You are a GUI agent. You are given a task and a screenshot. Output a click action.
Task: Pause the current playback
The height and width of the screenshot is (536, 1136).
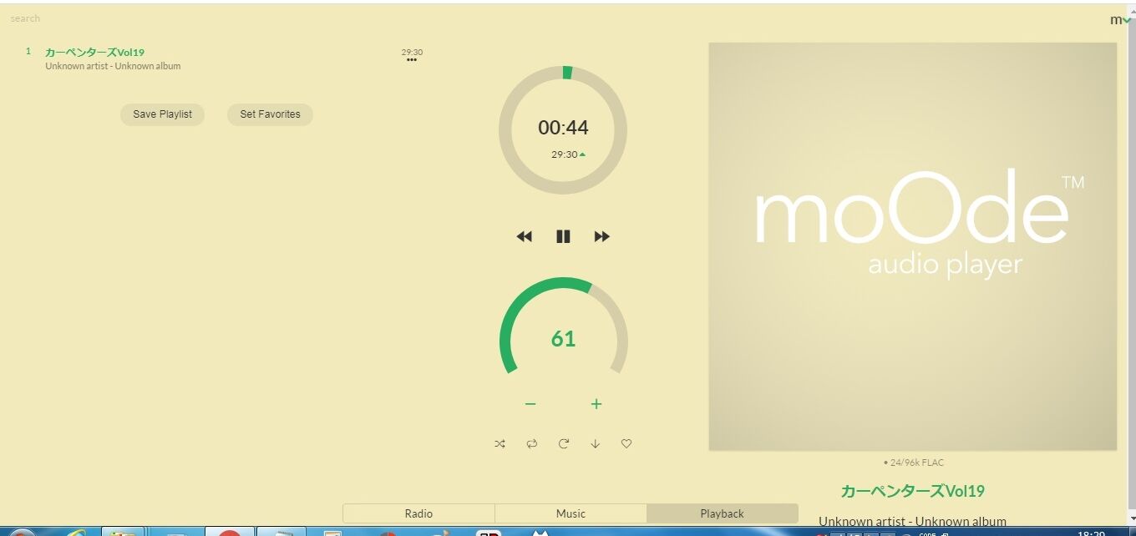563,237
